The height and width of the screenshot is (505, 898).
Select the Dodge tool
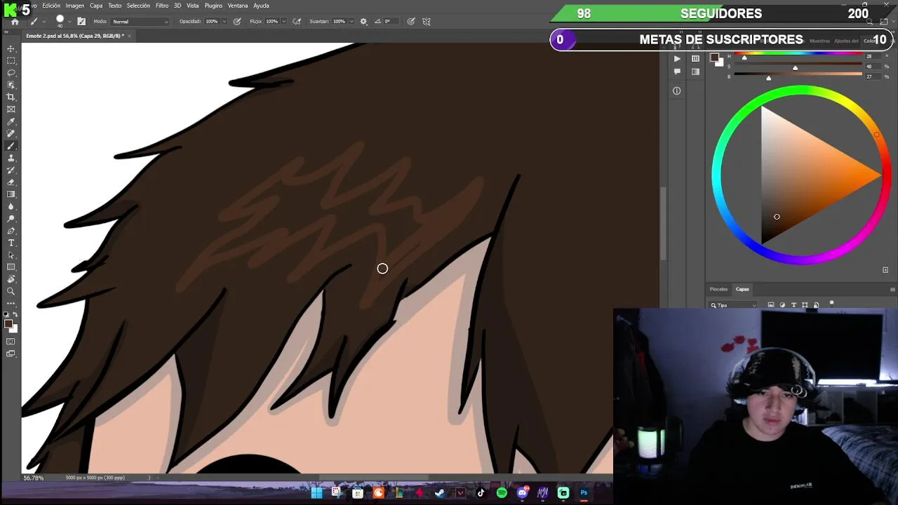[11, 219]
